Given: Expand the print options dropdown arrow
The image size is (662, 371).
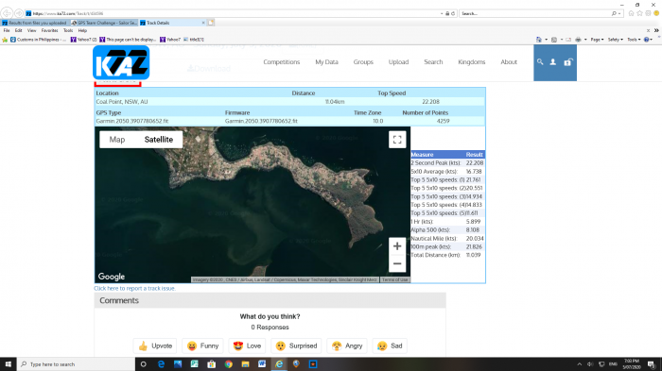Looking at the screenshot, I should pyautogui.click(x=585, y=40).
